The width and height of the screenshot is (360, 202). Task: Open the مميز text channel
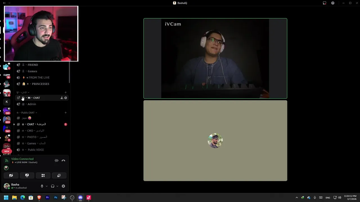pos(42,118)
